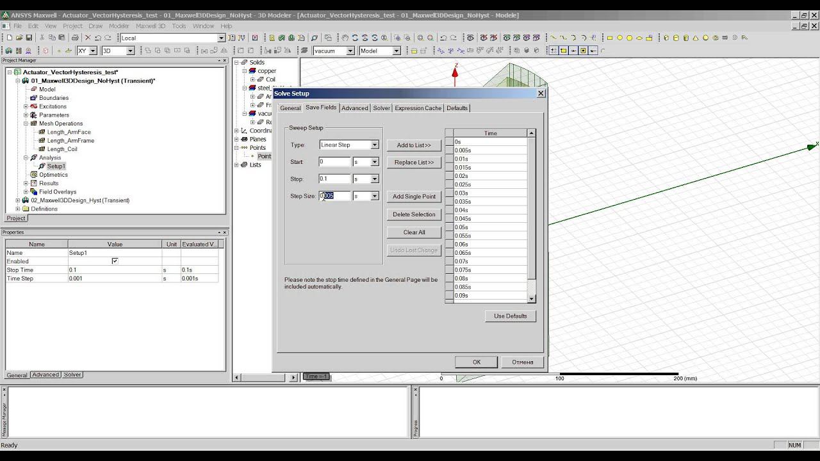Click the Start value input field
Image resolution: width=820 pixels, height=461 pixels.
(335, 162)
